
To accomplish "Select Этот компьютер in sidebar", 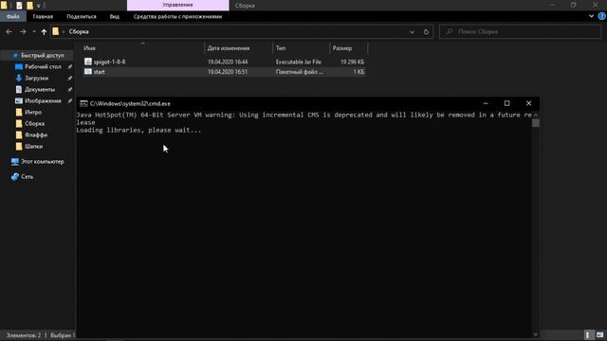I will (x=42, y=162).
